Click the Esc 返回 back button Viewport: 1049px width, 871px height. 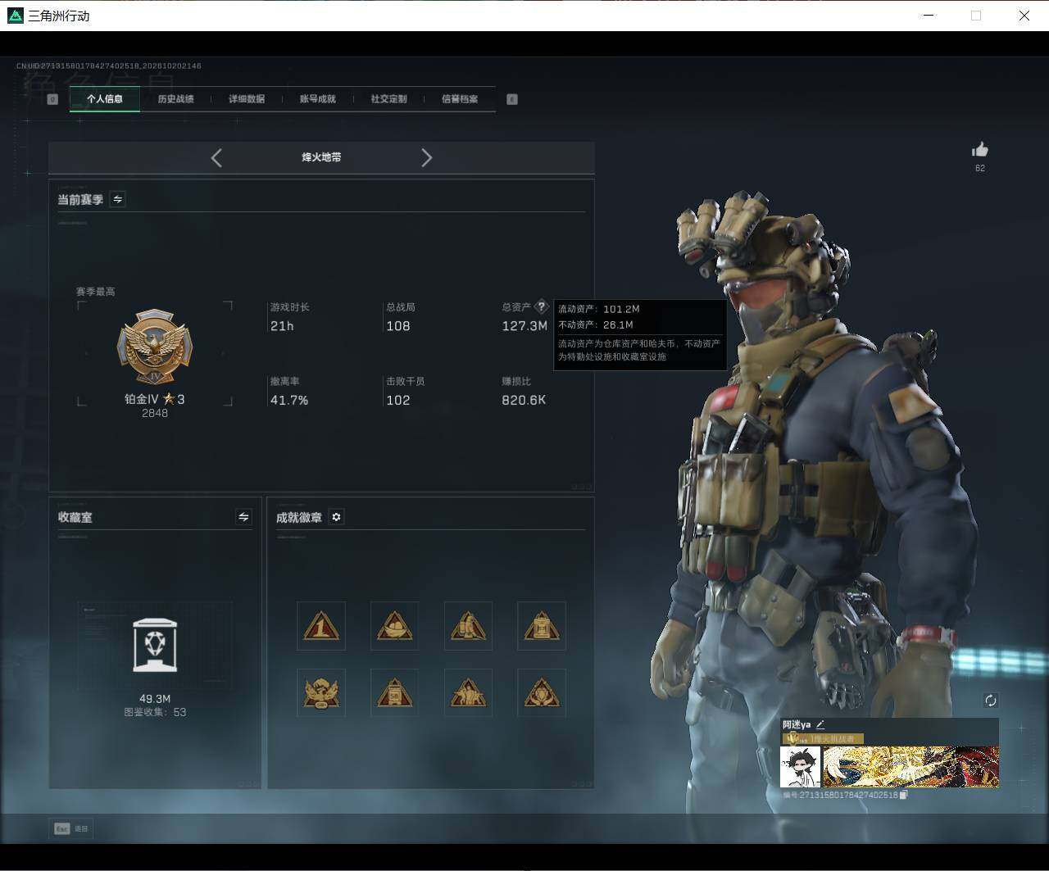click(x=71, y=828)
